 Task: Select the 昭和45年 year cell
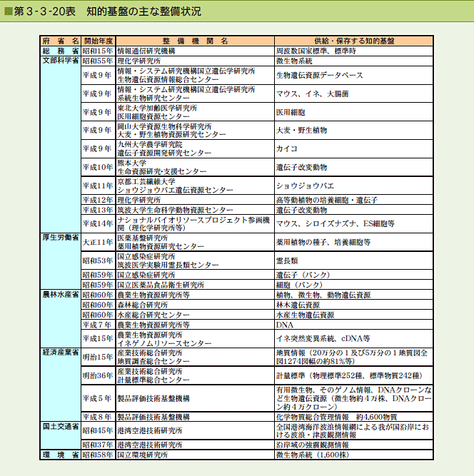pyautogui.click(x=99, y=431)
